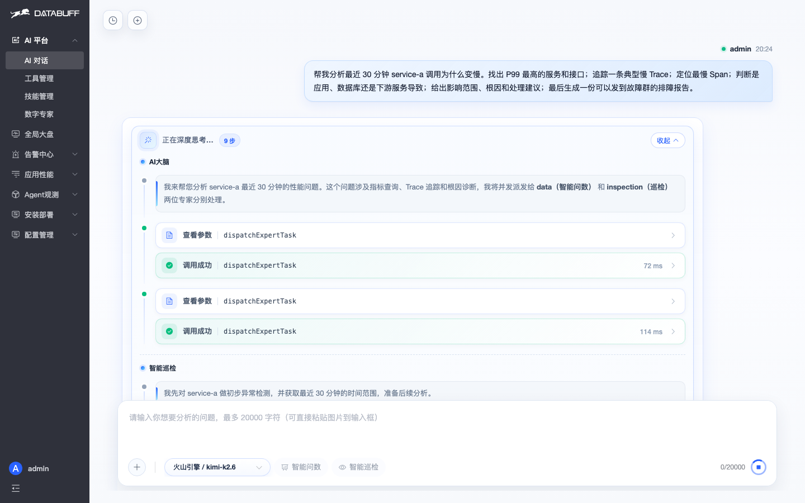Click the DATABUFF logo
The image size is (805, 503).
[x=45, y=13]
